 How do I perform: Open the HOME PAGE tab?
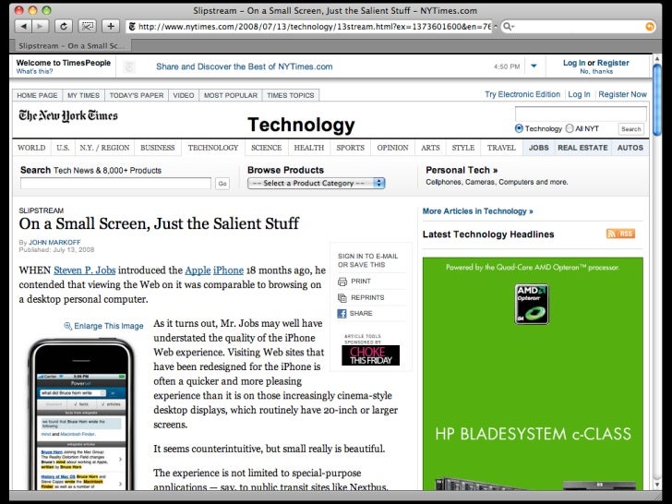(x=37, y=95)
